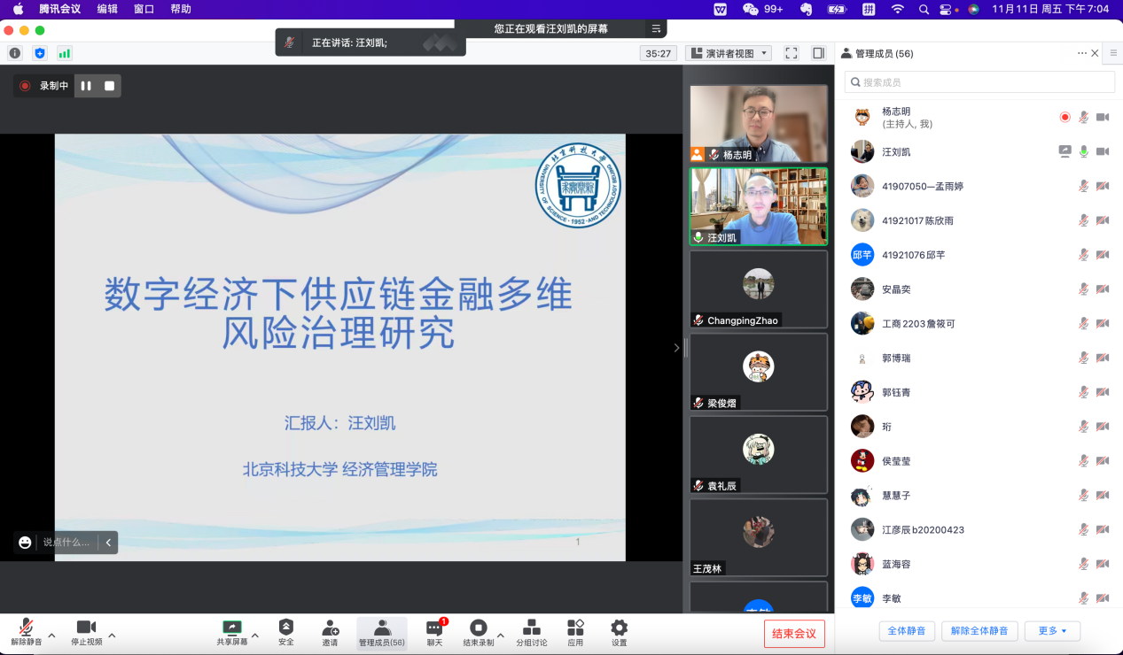Toggle microphone for 汪刘凯 in member list
1123x655 pixels.
tap(1083, 151)
